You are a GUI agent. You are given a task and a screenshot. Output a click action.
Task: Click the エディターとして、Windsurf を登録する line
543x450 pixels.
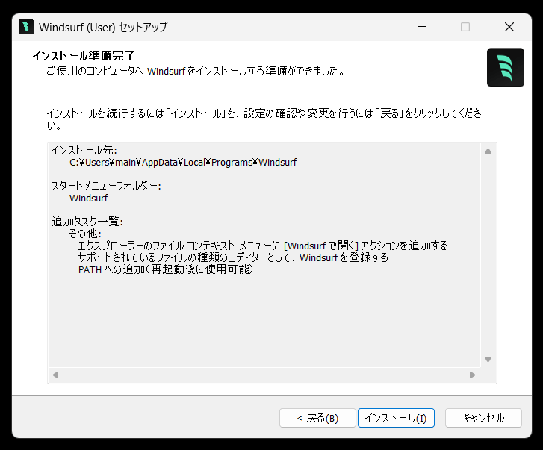click(x=233, y=257)
